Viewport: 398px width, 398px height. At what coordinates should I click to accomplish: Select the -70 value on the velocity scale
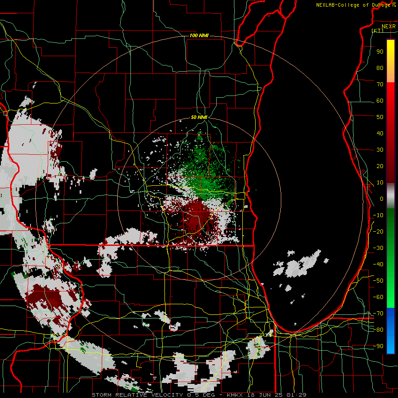coord(378,314)
